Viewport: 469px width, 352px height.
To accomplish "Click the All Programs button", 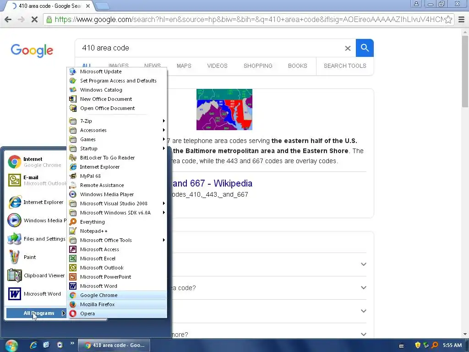I will (36, 313).
